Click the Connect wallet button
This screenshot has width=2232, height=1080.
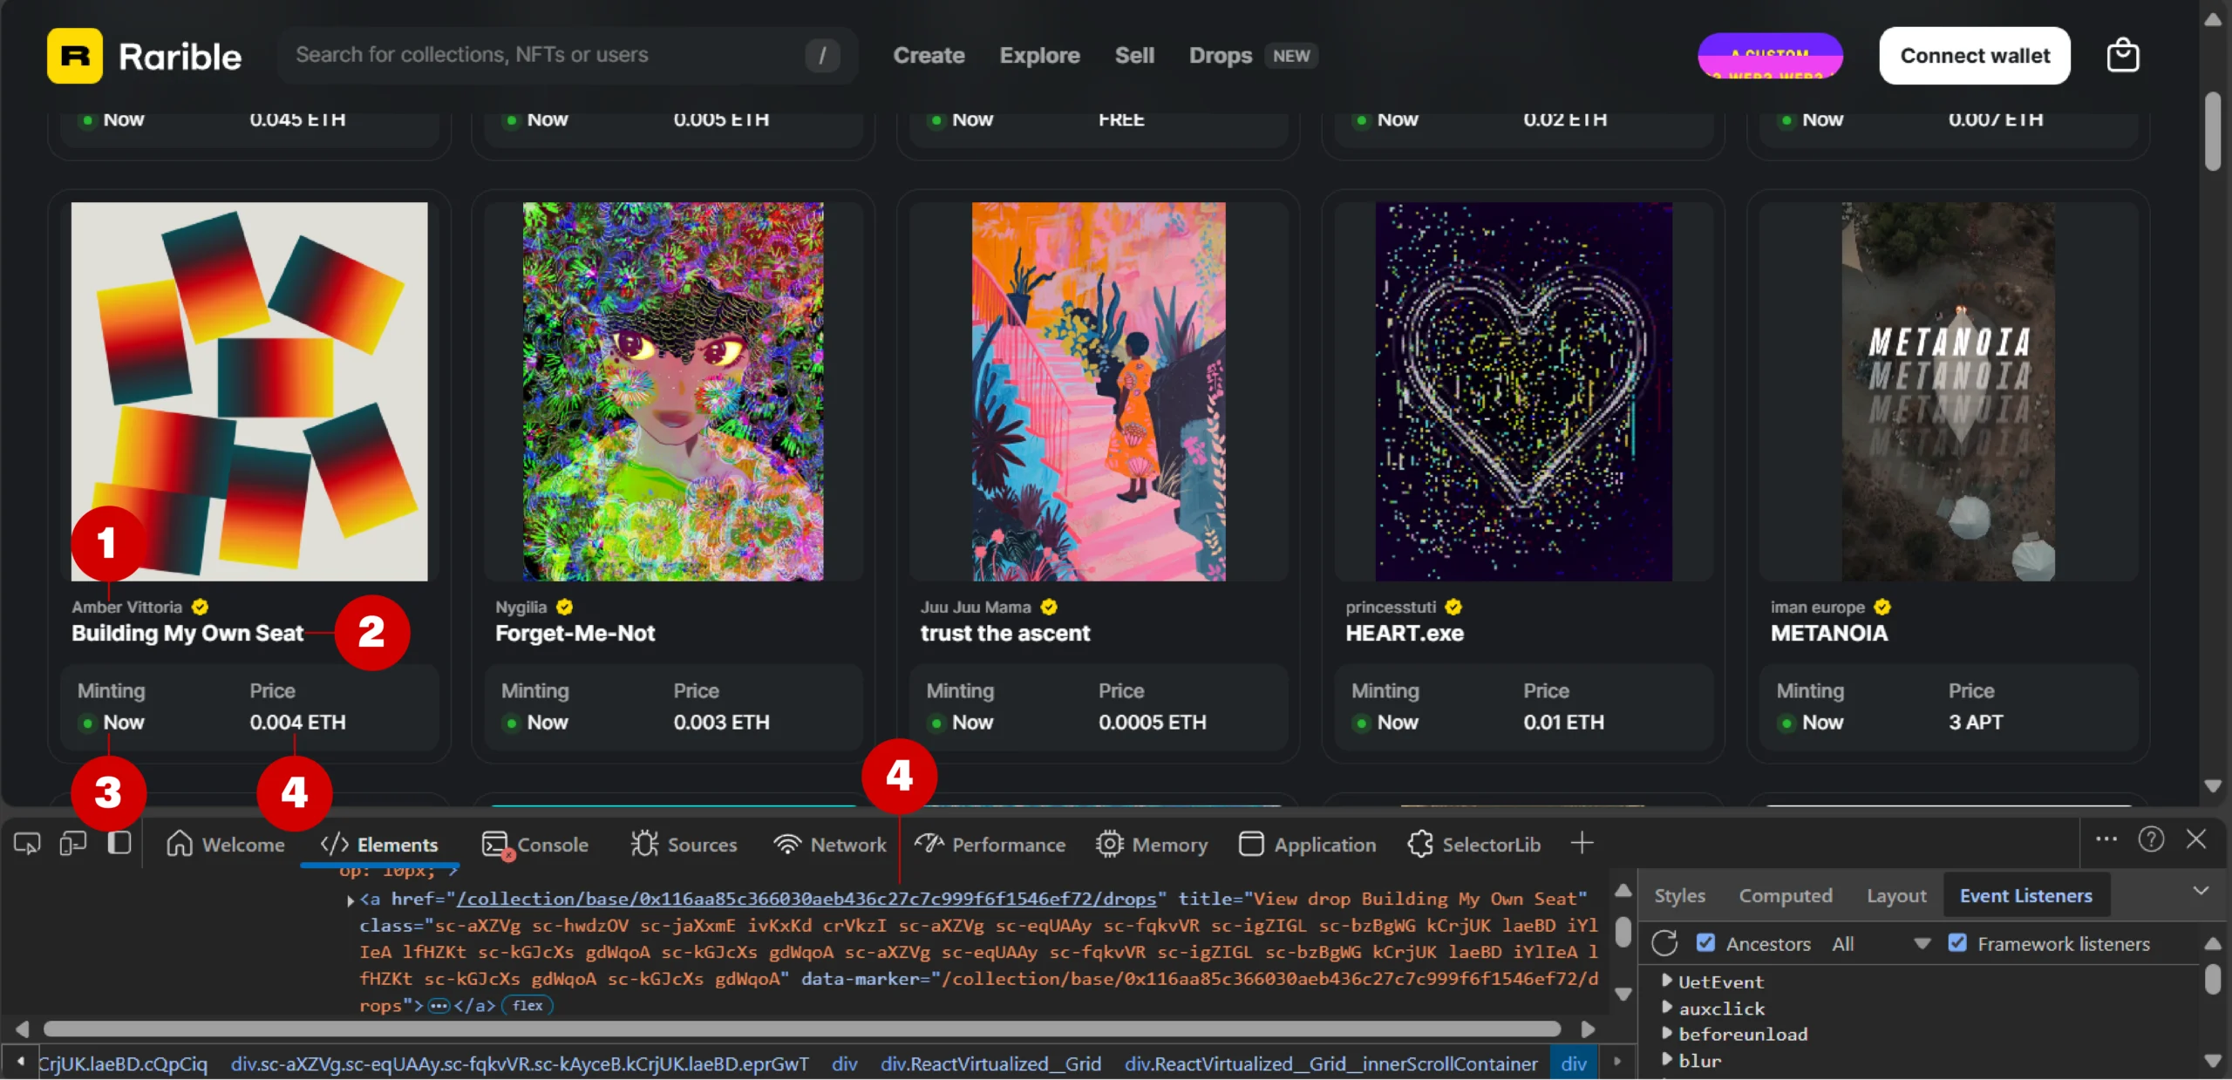coord(1975,56)
